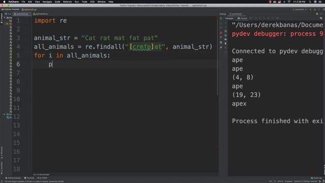Hide the Debug tool window

click(x=321, y=14)
